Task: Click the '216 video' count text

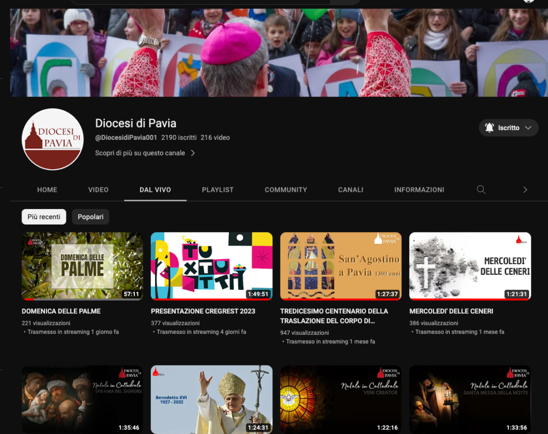Action: tap(215, 138)
